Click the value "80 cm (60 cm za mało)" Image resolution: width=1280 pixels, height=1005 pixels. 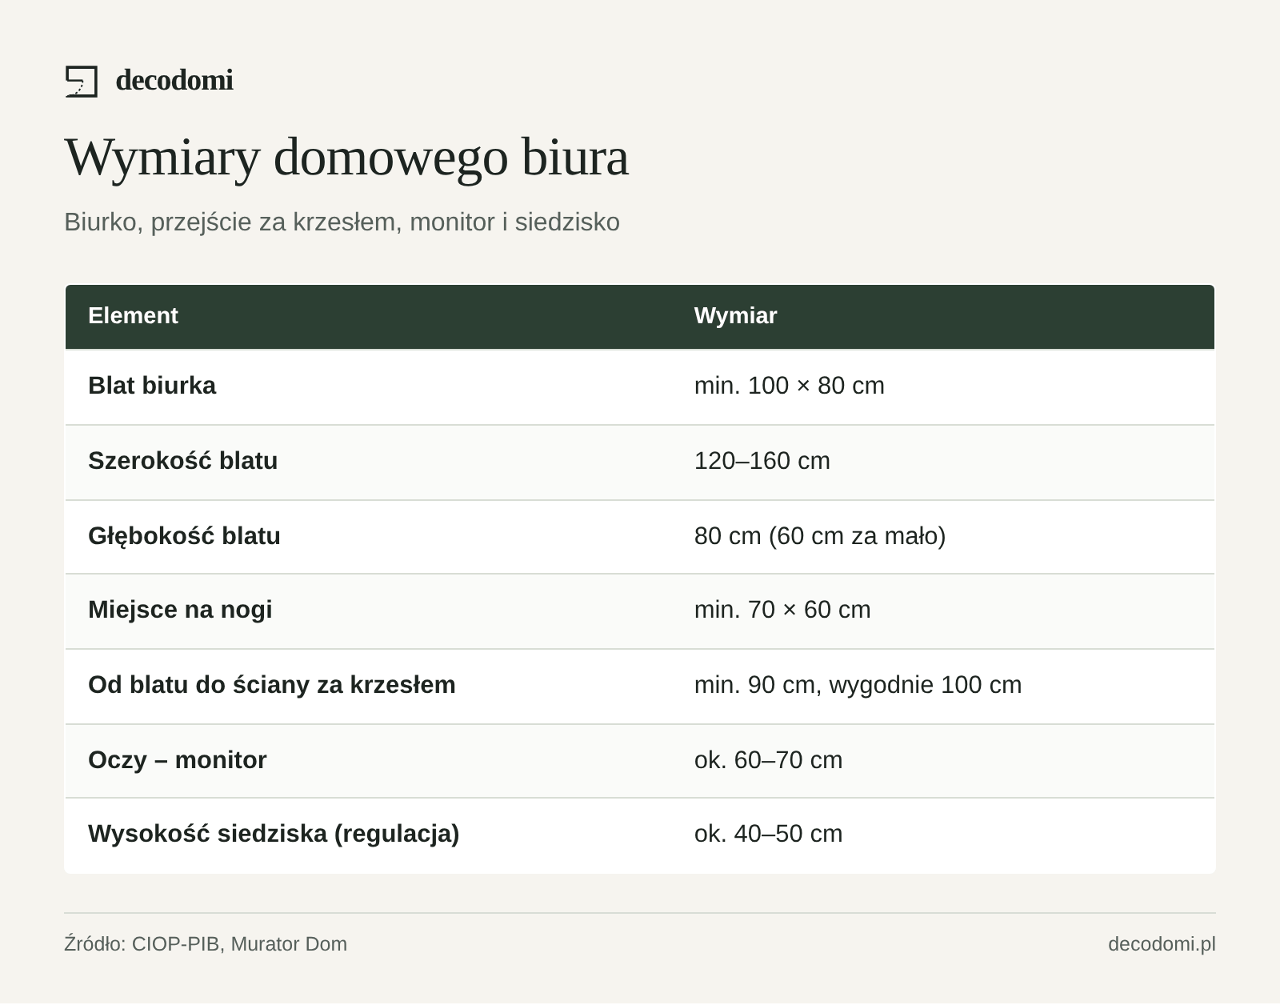pyautogui.click(x=819, y=536)
